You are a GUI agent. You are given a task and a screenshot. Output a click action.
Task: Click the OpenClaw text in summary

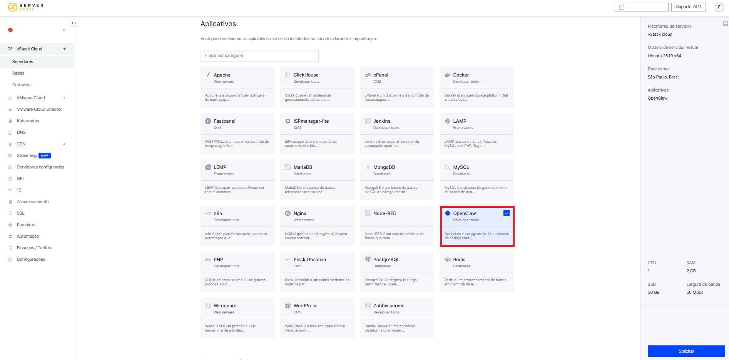[x=657, y=98]
